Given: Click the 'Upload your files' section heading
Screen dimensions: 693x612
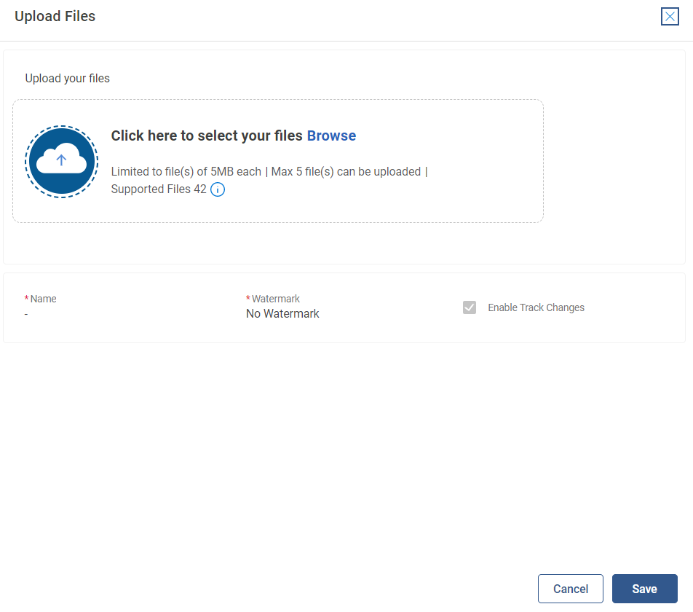Looking at the screenshot, I should pyautogui.click(x=67, y=78).
